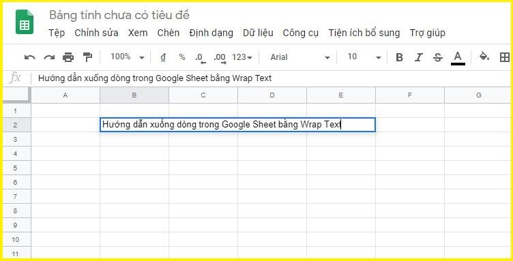Toggle italic formatting
The image size is (513, 261).
(418, 57)
